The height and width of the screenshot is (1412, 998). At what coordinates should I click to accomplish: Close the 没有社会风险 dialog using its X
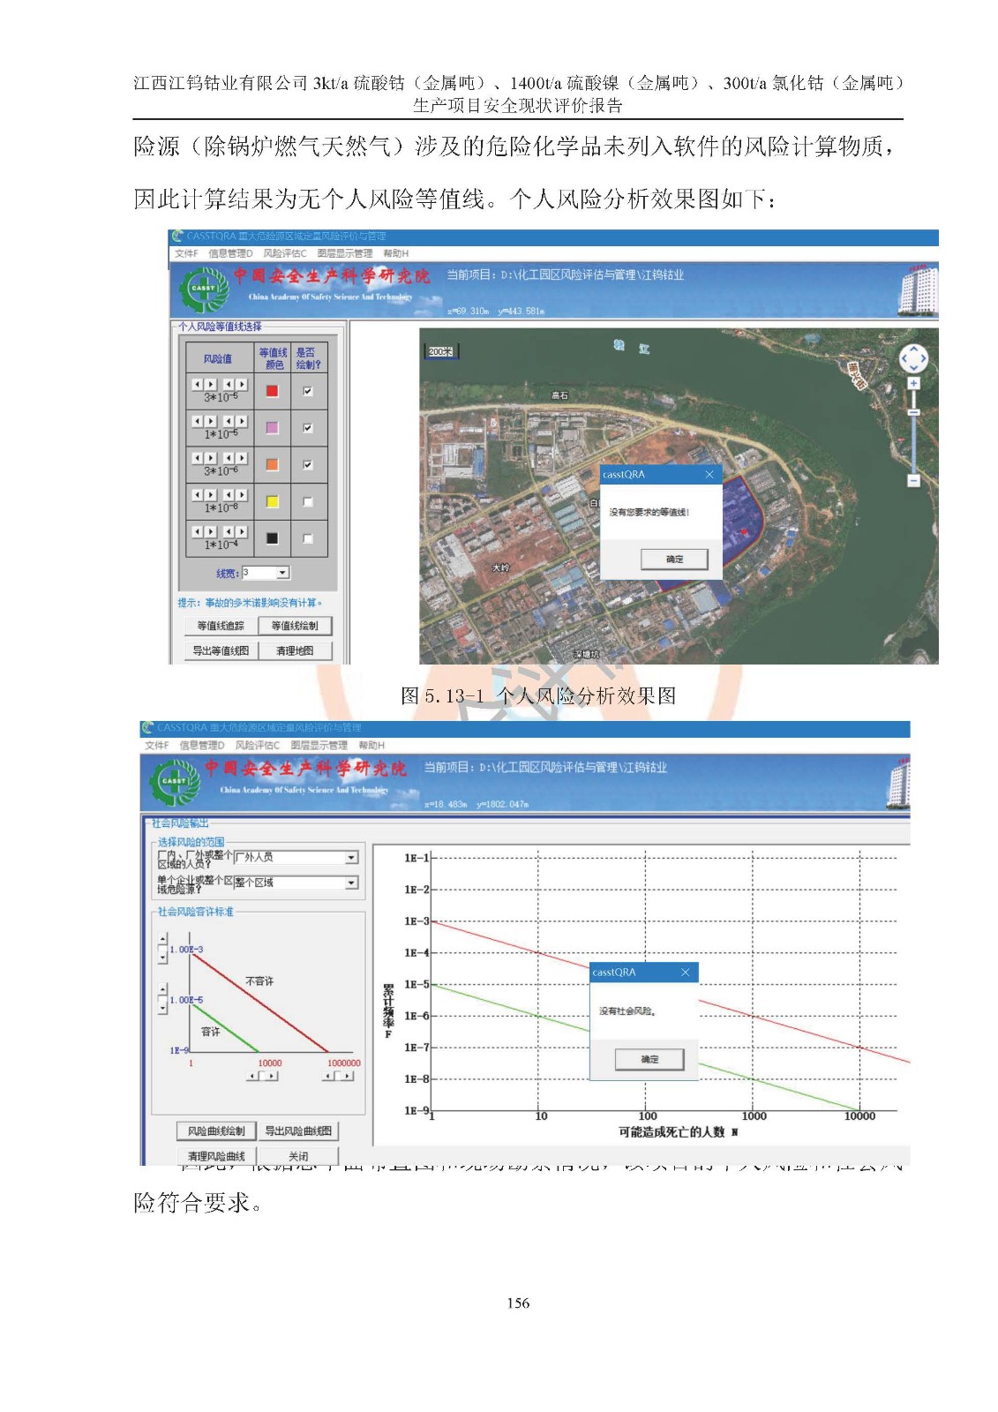pyautogui.click(x=685, y=973)
